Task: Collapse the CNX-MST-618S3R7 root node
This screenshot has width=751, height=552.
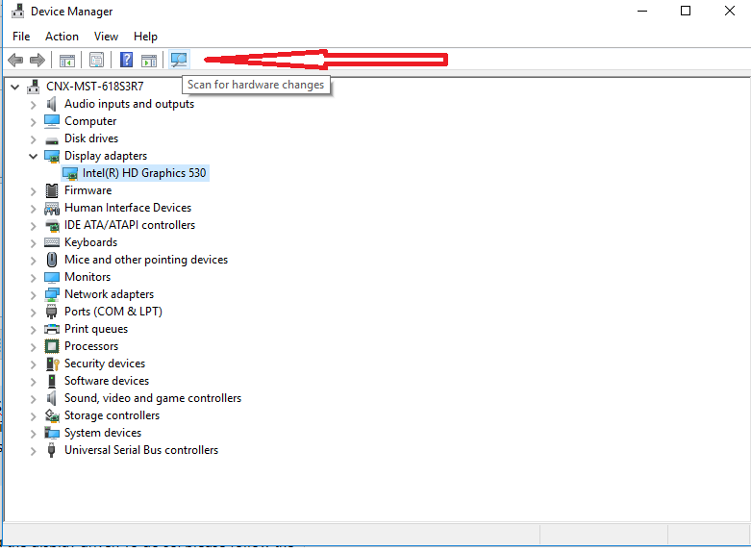Action: point(14,87)
